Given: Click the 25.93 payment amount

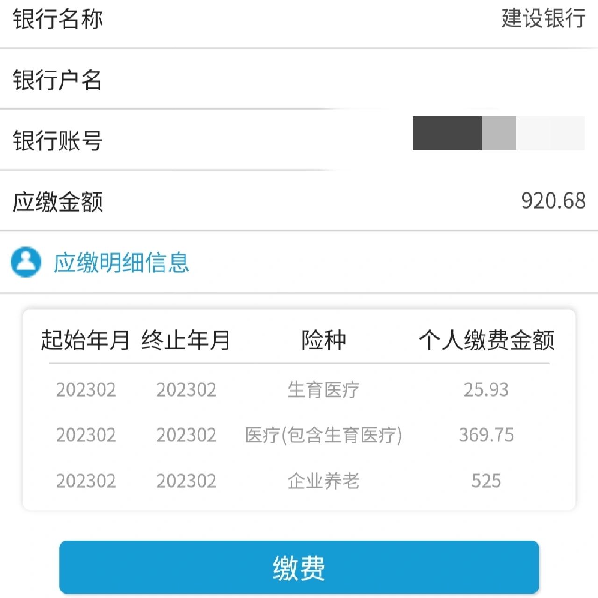Looking at the screenshot, I should click(x=486, y=390).
